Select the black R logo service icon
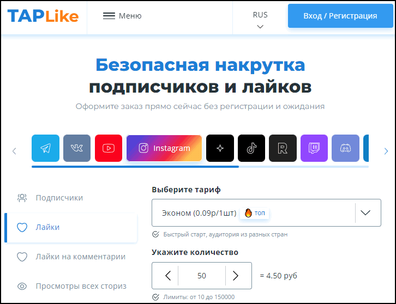The width and height of the screenshot is (396, 304). coord(283,148)
